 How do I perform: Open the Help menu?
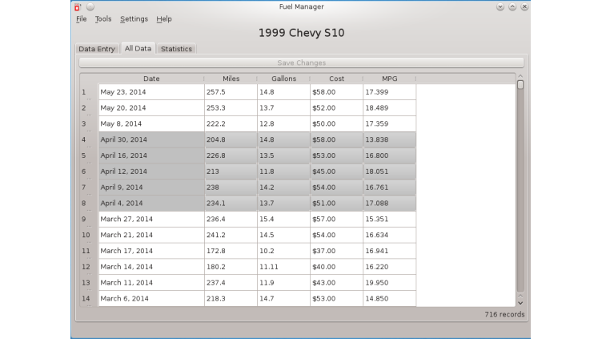(164, 19)
